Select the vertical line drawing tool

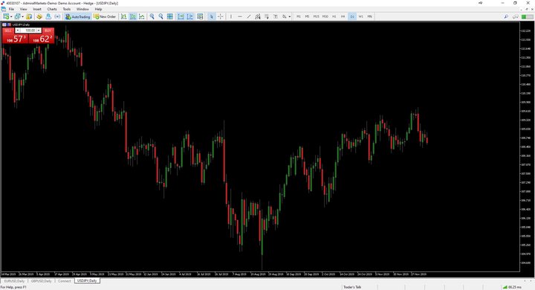click(231, 16)
